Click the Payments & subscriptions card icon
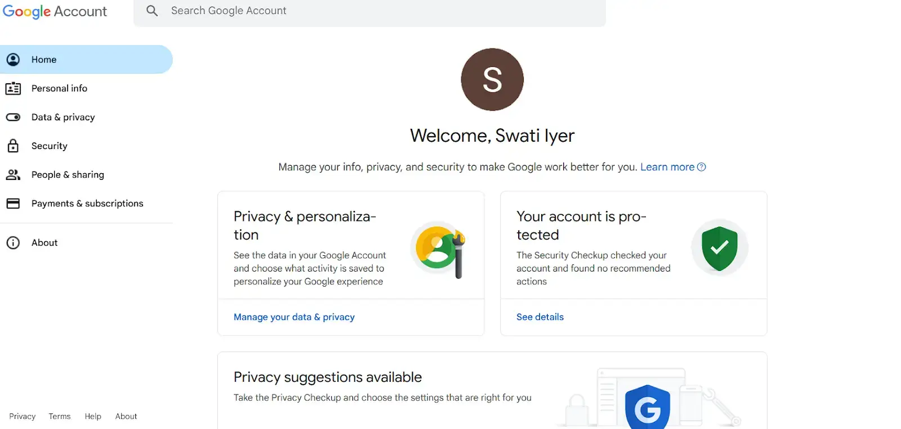Image resolution: width=901 pixels, height=429 pixels. 14,203
